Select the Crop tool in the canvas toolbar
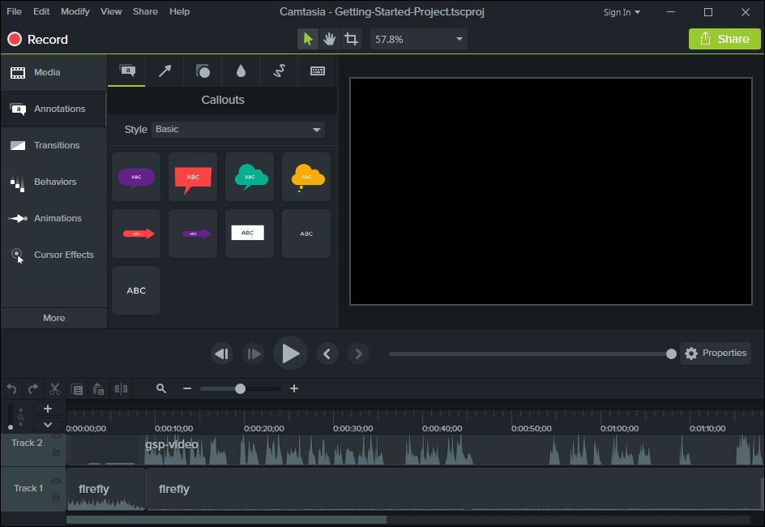Viewport: 765px width, 527px height. pos(351,39)
